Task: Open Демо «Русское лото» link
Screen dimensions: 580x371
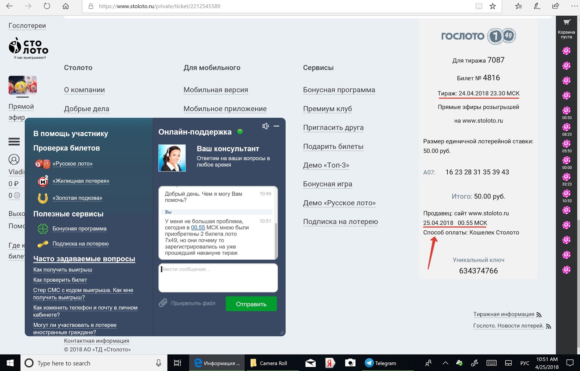Action: pyautogui.click(x=339, y=202)
